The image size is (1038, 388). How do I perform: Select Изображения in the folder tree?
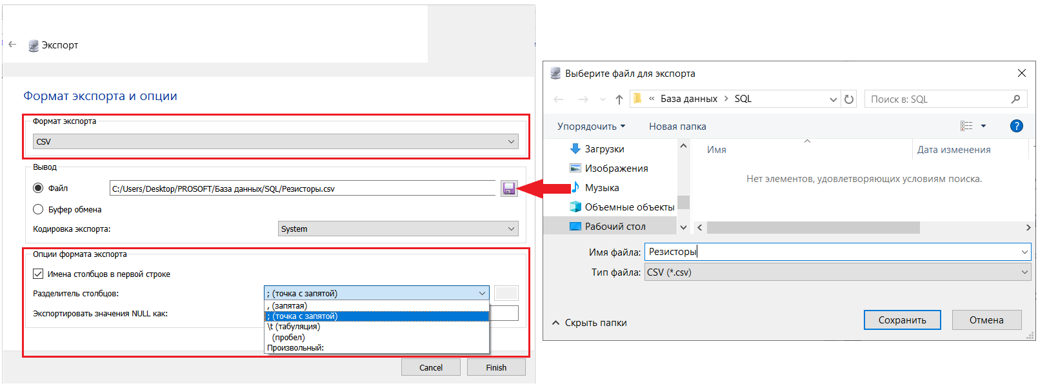(x=609, y=168)
